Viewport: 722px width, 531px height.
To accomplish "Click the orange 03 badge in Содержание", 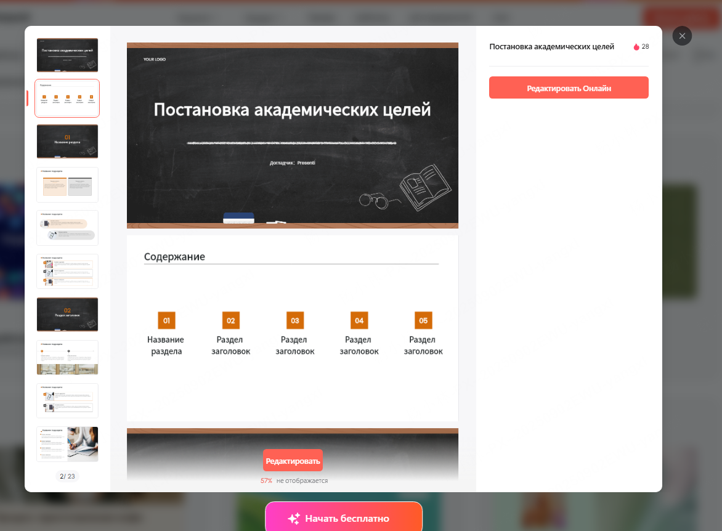I will click(295, 320).
